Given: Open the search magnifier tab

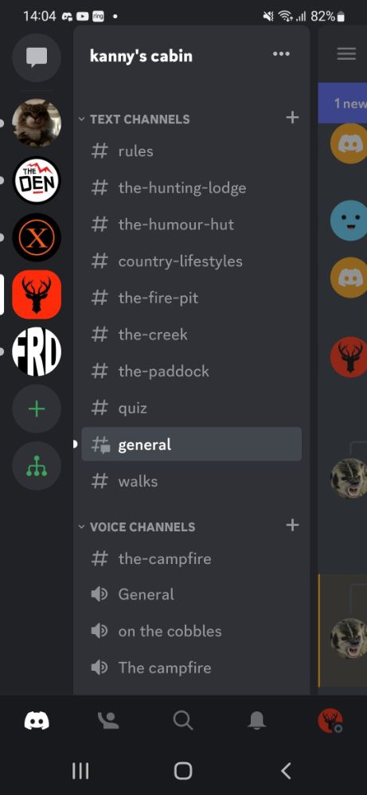Looking at the screenshot, I should pos(182,720).
